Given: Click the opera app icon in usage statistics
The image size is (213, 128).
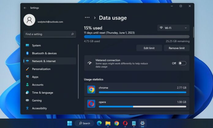Looking at the screenshot, I should 91,104.
